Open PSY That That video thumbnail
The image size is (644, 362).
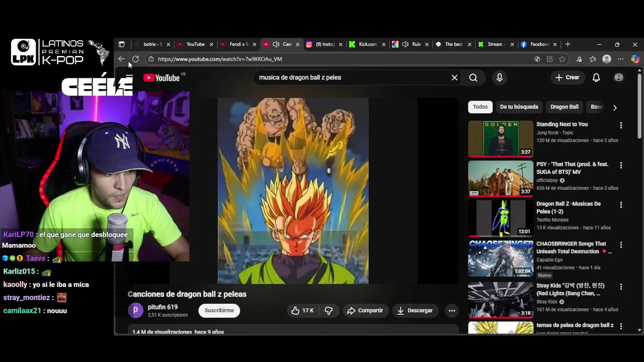pos(501,178)
